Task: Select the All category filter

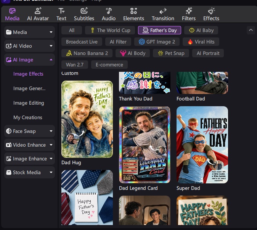Action: coord(72,30)
